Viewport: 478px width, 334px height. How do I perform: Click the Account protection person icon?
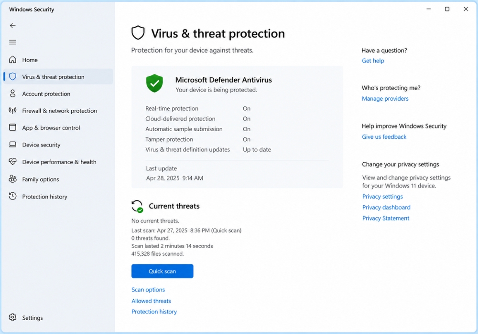tap(12, 94)
